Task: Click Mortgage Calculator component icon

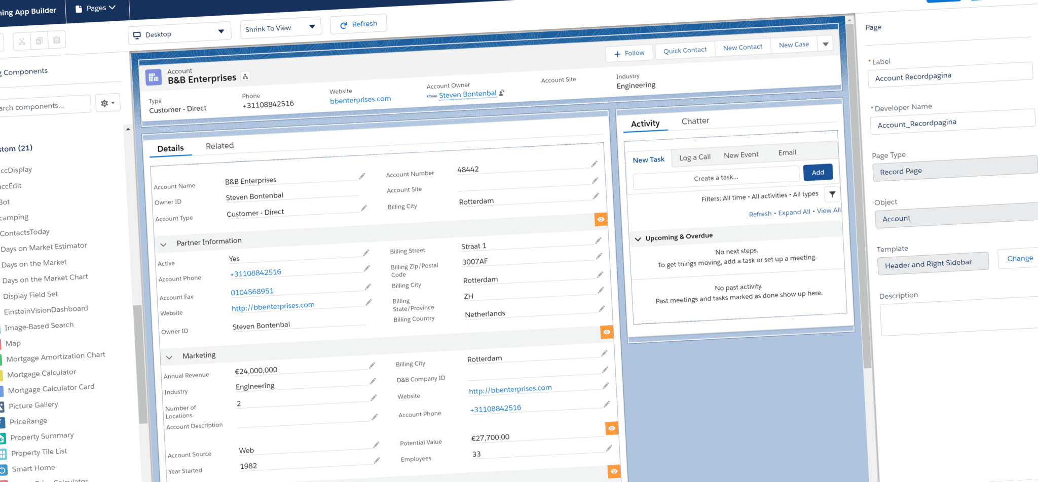Action: tap(2, 375)
